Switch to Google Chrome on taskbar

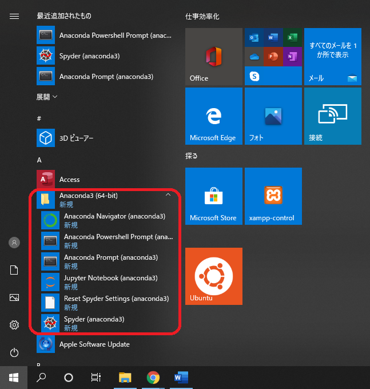tap(153, 378)
